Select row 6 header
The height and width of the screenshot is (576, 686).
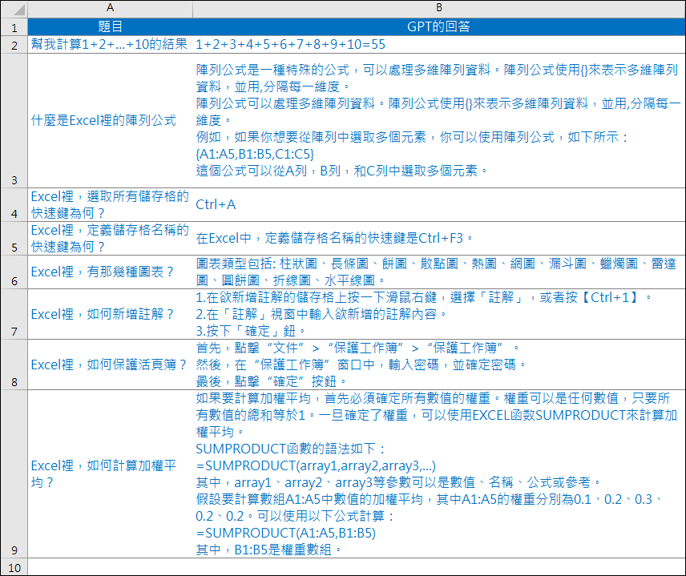click(x=14, y=272)
